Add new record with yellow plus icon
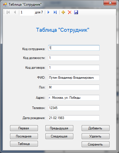119x153 pixels. [x=63, y=12]
